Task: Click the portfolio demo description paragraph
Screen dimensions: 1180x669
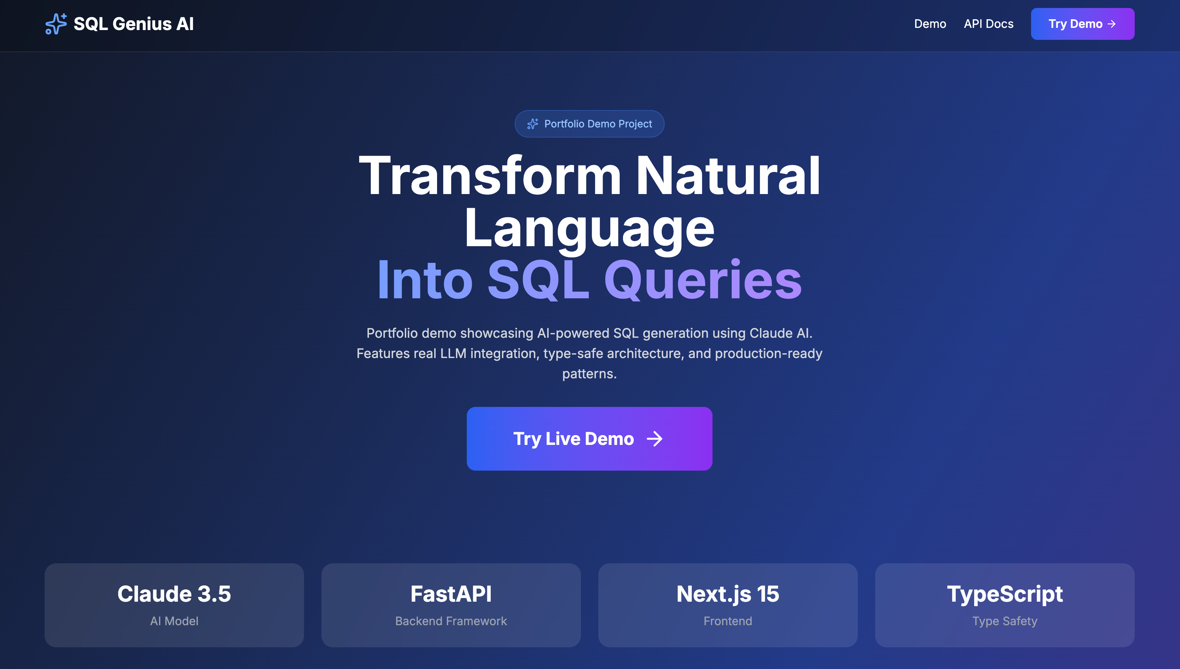Action: (x=589, y=353)
